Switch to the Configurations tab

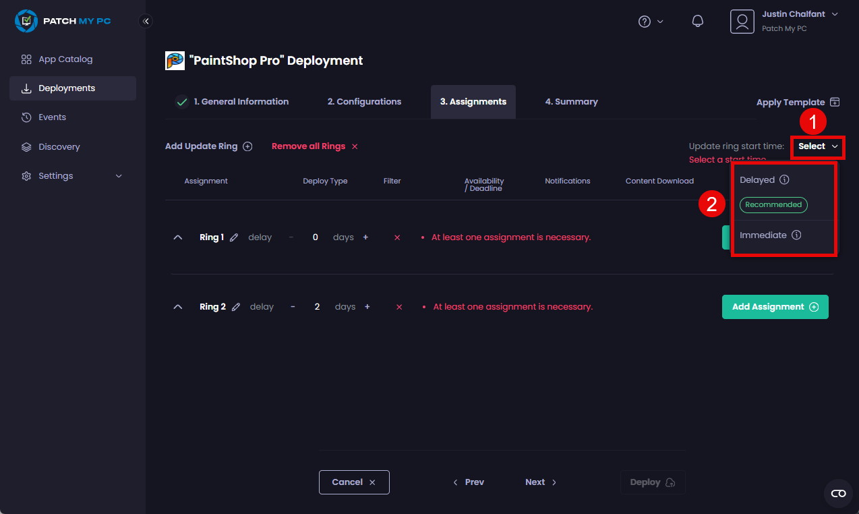coord(364,101)
